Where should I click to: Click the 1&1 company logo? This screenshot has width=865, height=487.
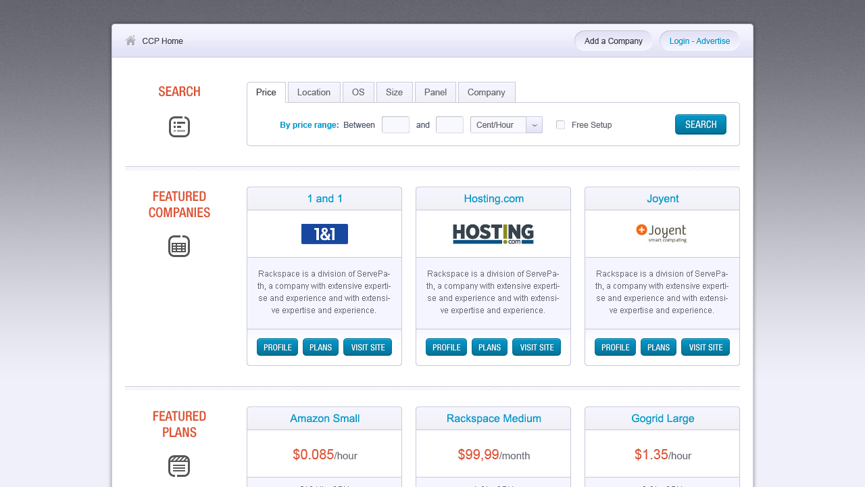point(324,234)
